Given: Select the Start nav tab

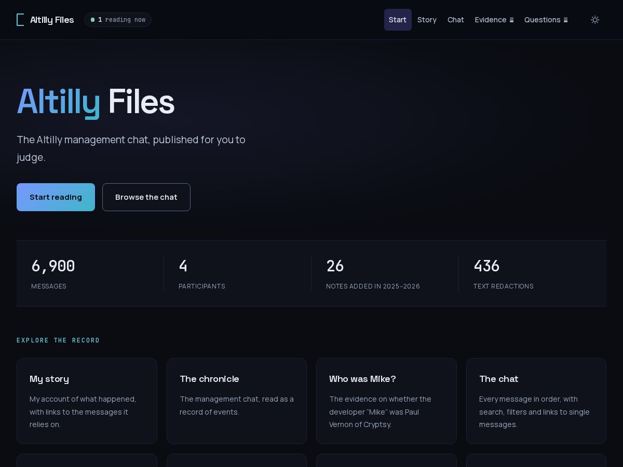Looking at the screenshot, I should pos(398,20).
